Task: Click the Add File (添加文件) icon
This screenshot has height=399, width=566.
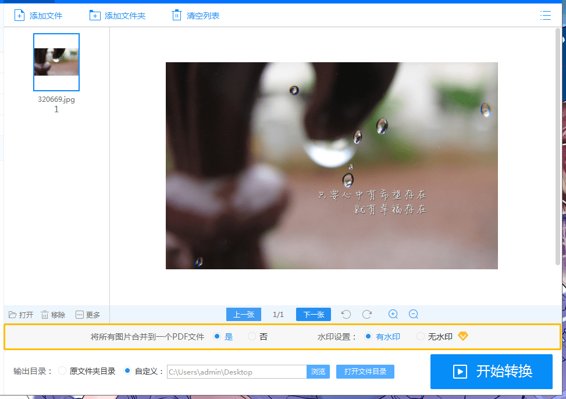Action: (19, 16)
